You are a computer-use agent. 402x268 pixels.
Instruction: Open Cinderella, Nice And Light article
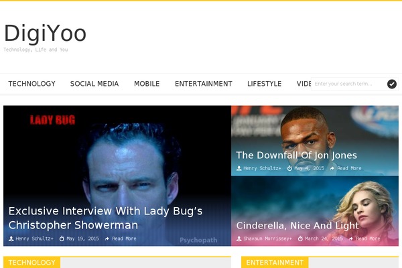[297, 226]
